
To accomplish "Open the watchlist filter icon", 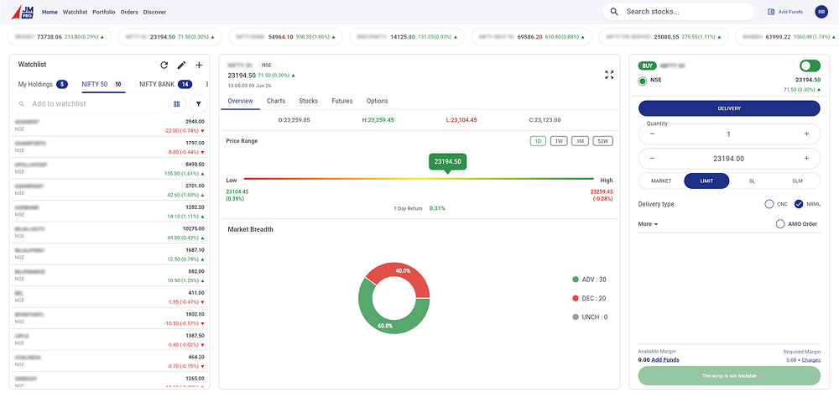I will coord(199,104).
